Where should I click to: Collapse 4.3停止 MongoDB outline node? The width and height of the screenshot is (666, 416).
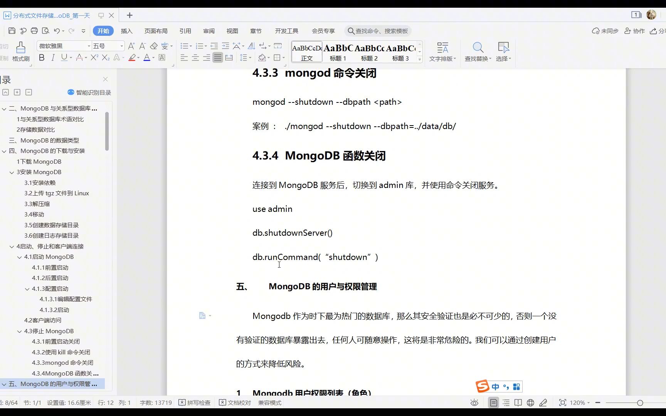click(19, 331)
